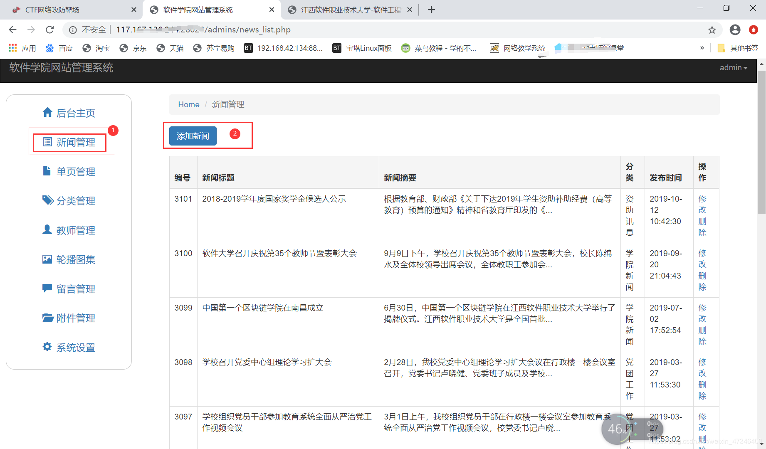Image resolution: width=766 pixels, height=449 pixels.
Task: Open the 天猫 bookmark
Action: click(x=170, y=48)
